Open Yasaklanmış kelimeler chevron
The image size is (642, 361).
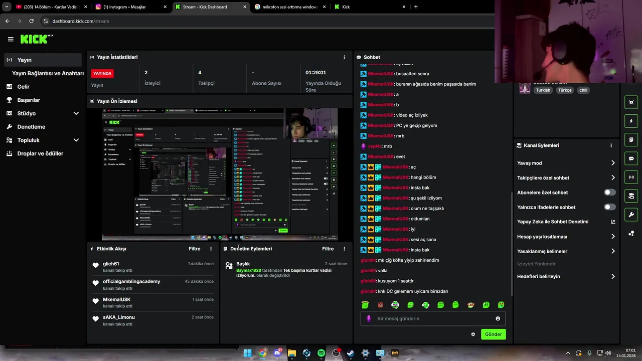(x=613, y=251)
